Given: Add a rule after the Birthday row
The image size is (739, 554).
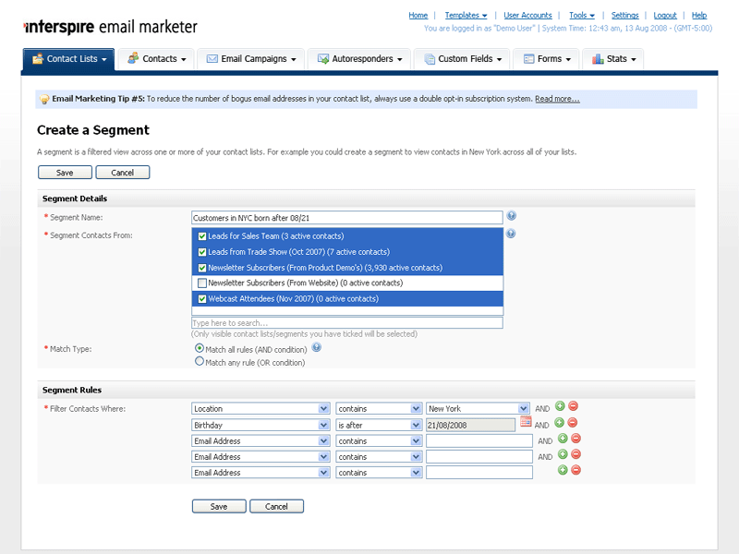Looking at the screenshot, I should tap(560, 423).
